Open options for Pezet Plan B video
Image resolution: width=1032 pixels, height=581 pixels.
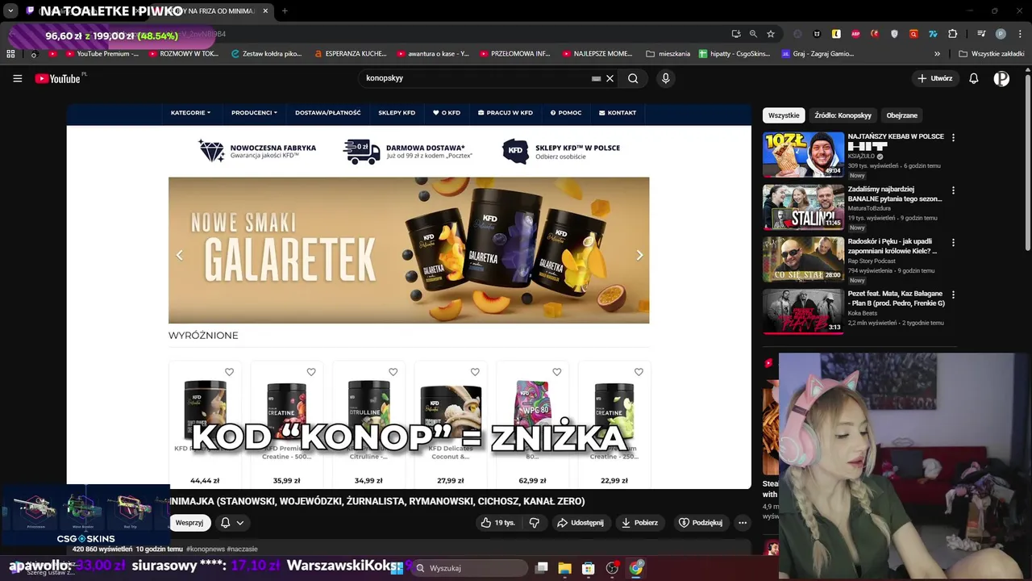pos(953,295)
